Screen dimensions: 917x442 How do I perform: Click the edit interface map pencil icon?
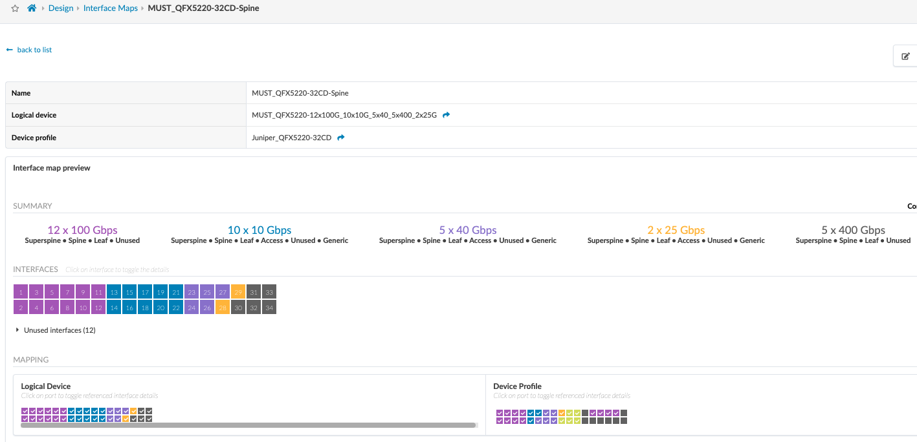[905, 56]
